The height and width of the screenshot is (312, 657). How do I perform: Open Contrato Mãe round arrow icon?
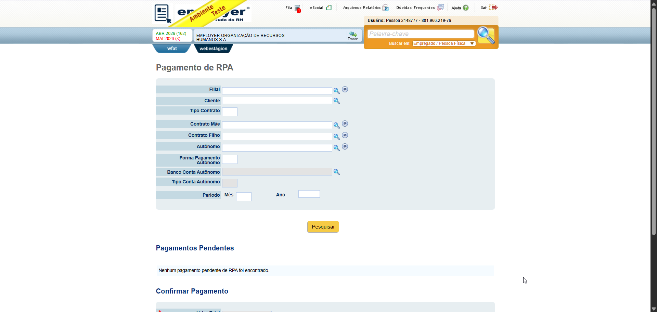(345, 123)
